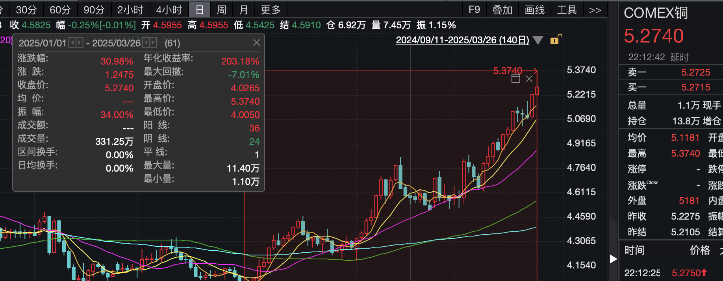The image size is (723, 281).
Task: Expand the >> overflow toolbar menu
Action: point(595,10)
